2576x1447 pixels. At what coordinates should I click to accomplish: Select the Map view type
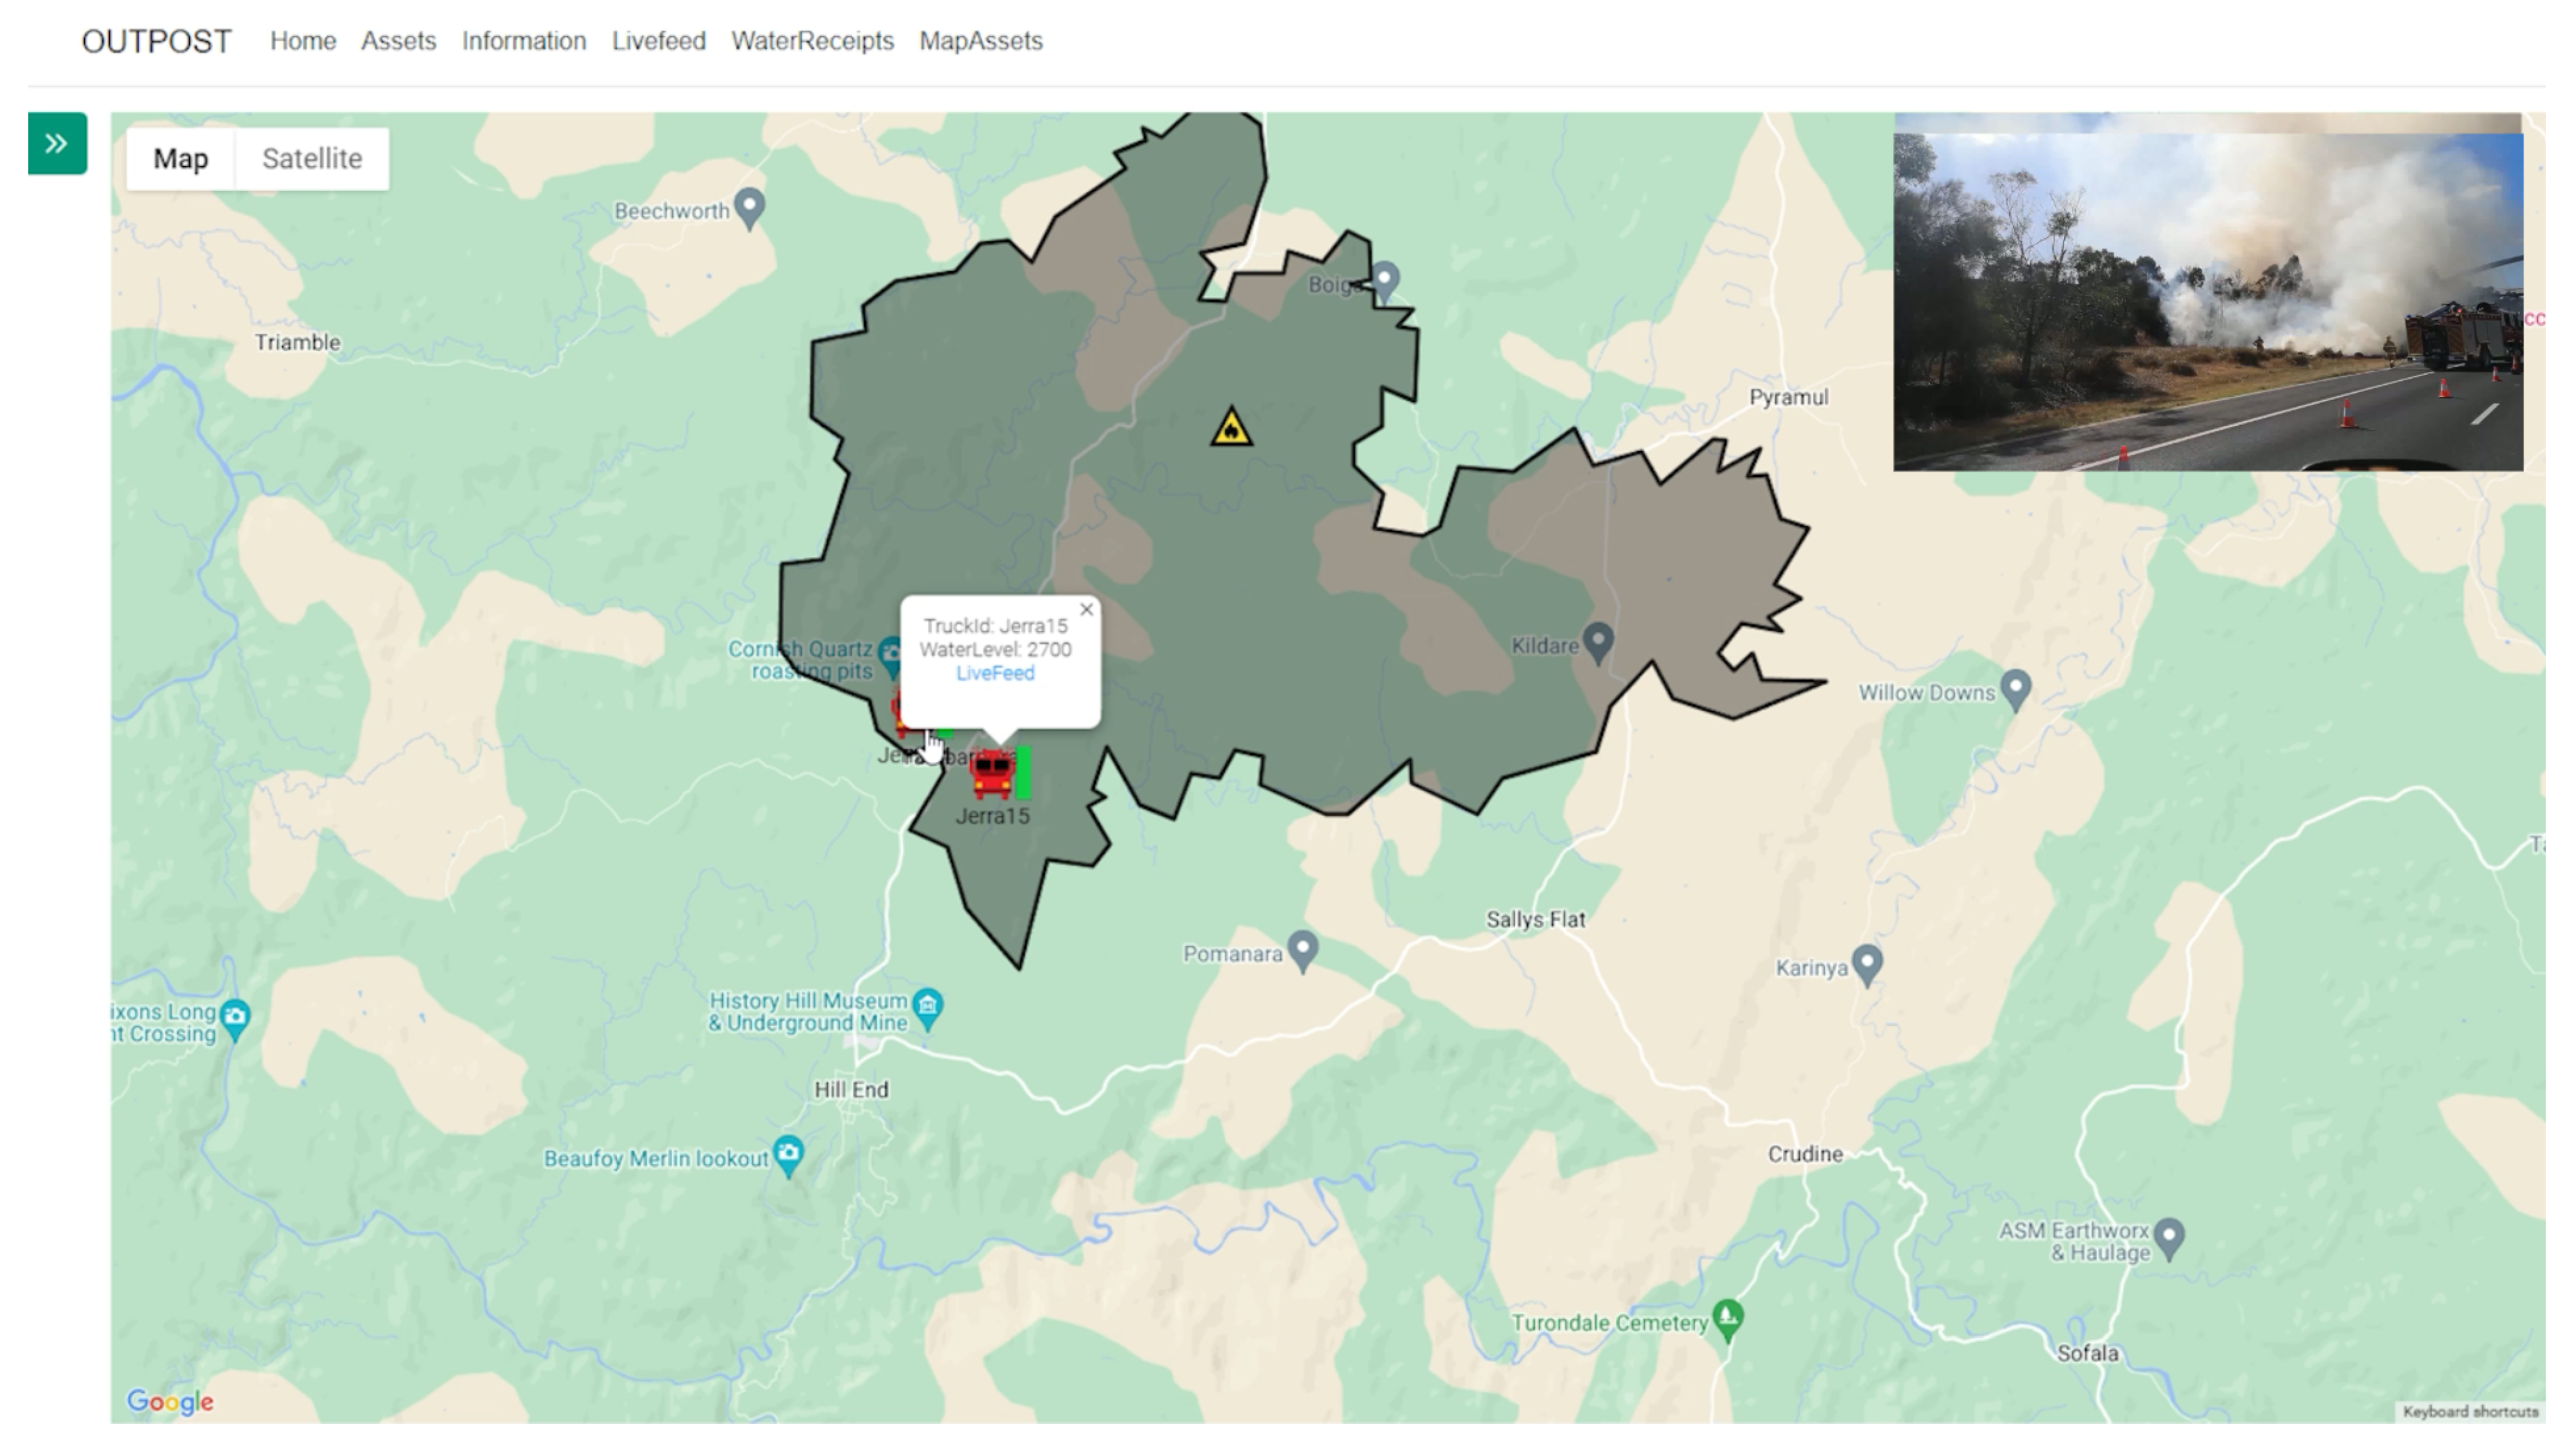(181, 159)
